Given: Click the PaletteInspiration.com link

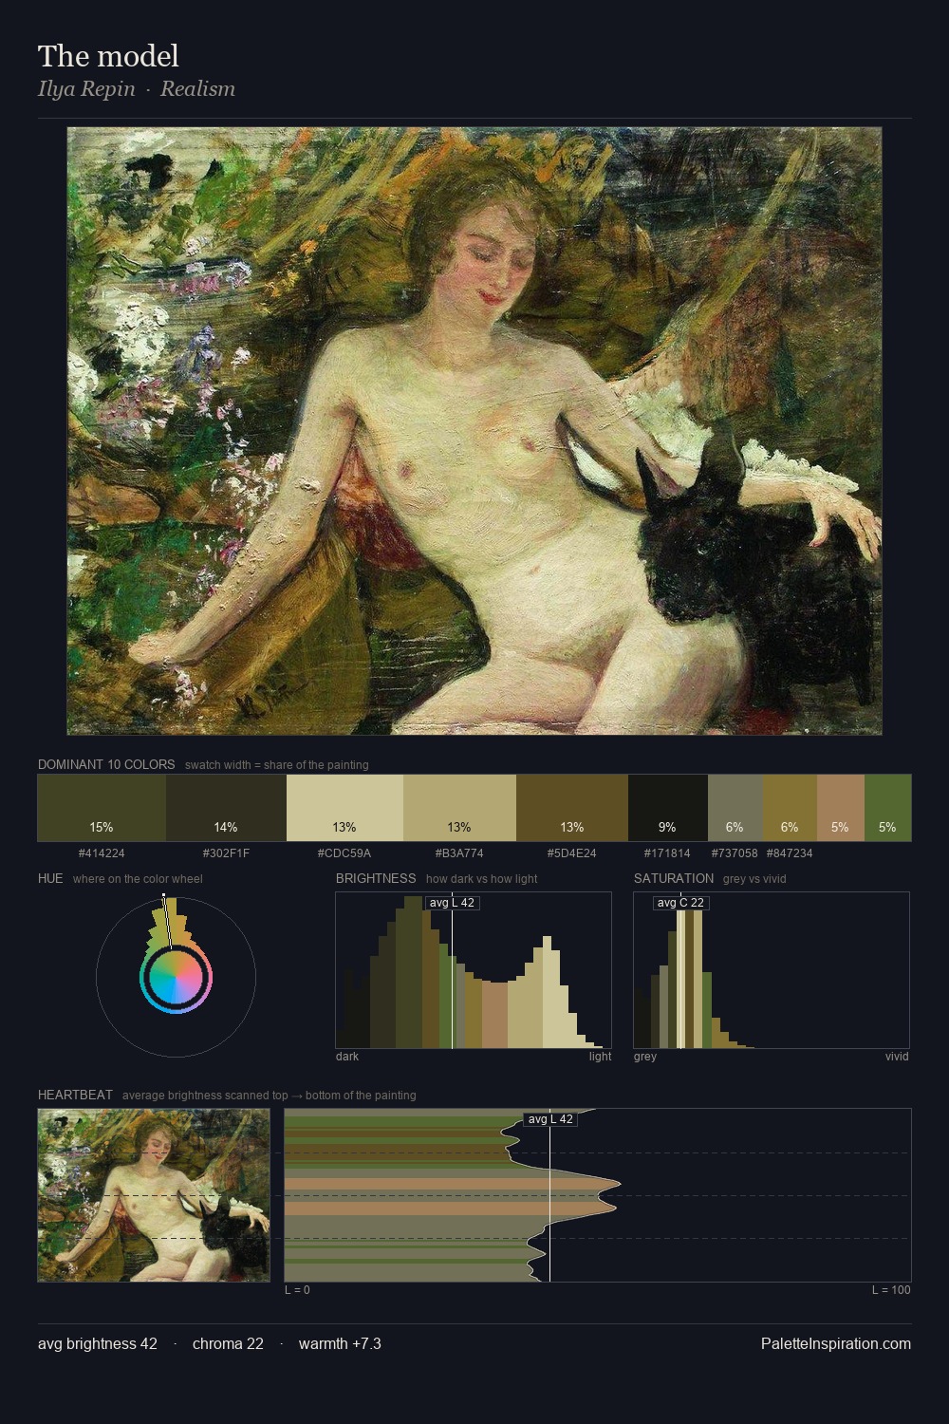Looking at the screenshot, I should [836, 1343].
